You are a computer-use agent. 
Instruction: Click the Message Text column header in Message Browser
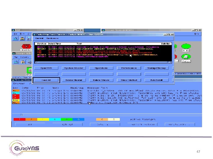[x=97, y=88]
